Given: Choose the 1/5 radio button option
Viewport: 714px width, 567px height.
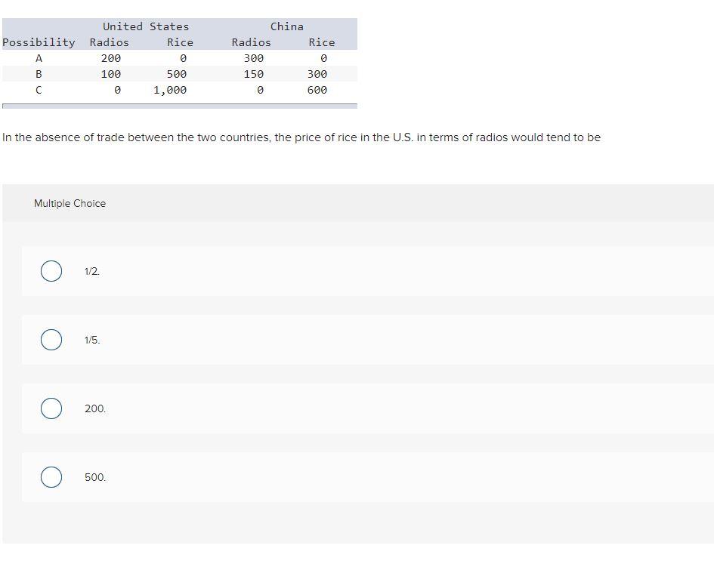Looking at the screenshot, I should pos(51,340).
